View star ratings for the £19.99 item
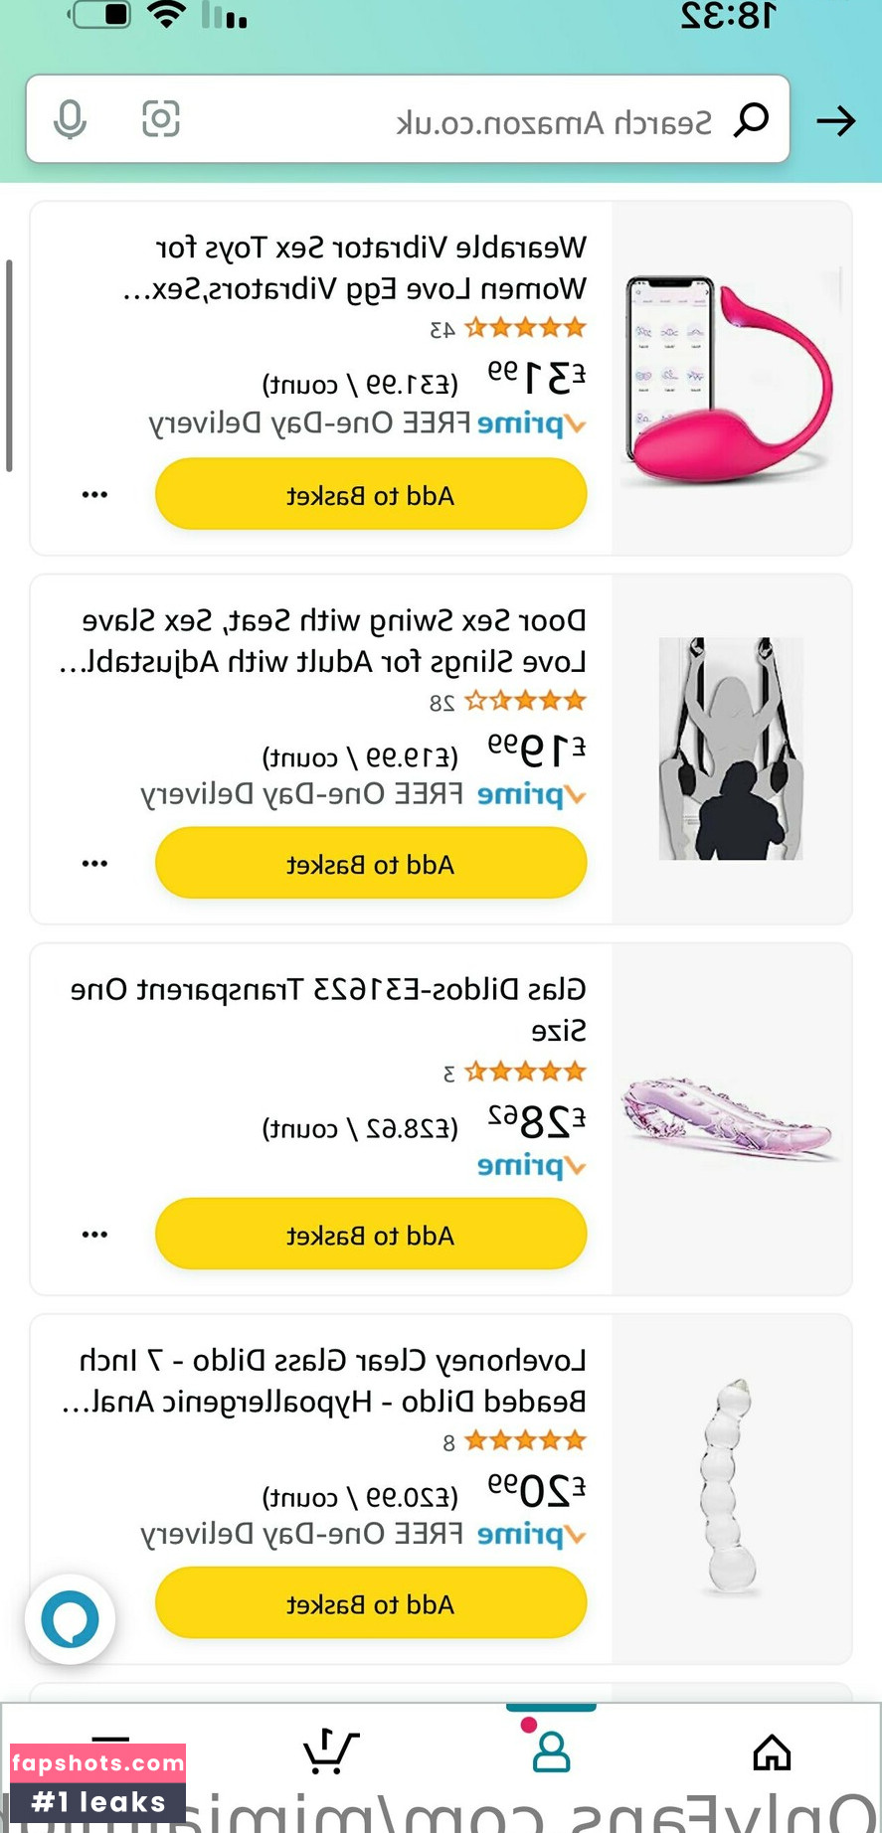 [x=524, y=702]
